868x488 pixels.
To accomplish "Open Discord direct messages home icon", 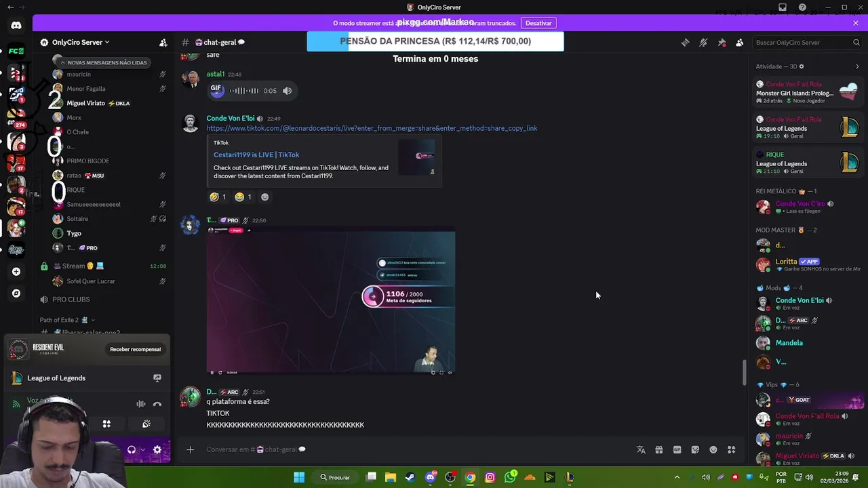I will point(16,26).
